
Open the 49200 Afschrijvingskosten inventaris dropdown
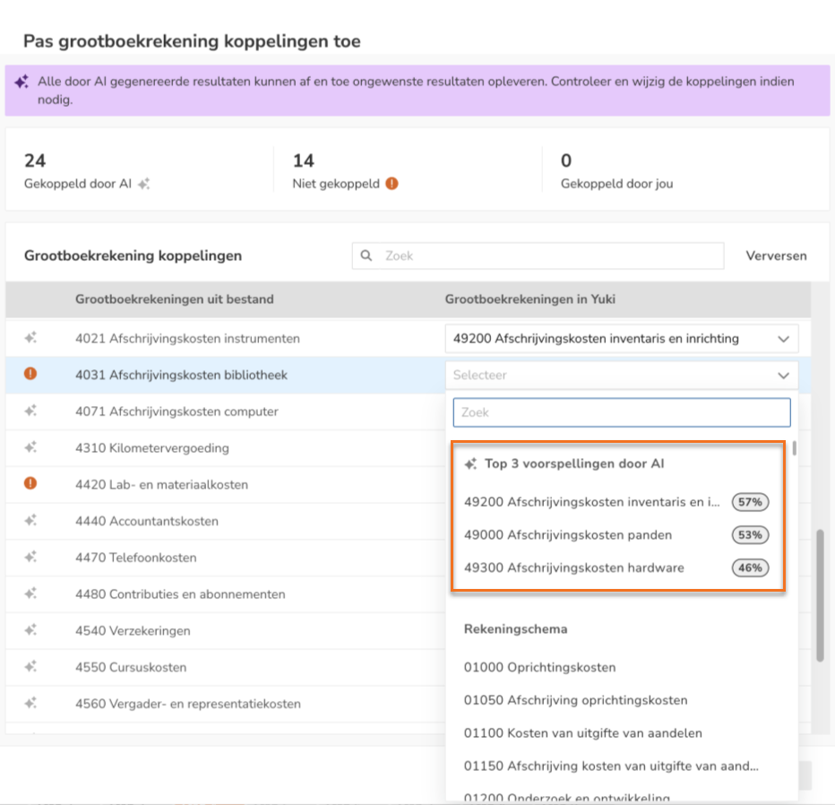(x=621, y=339)
